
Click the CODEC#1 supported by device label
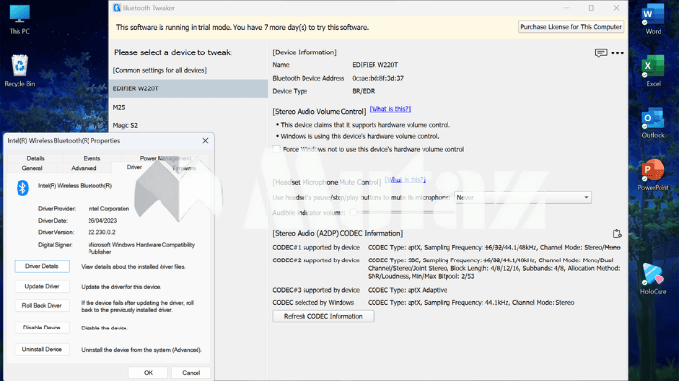coord(316,248)
